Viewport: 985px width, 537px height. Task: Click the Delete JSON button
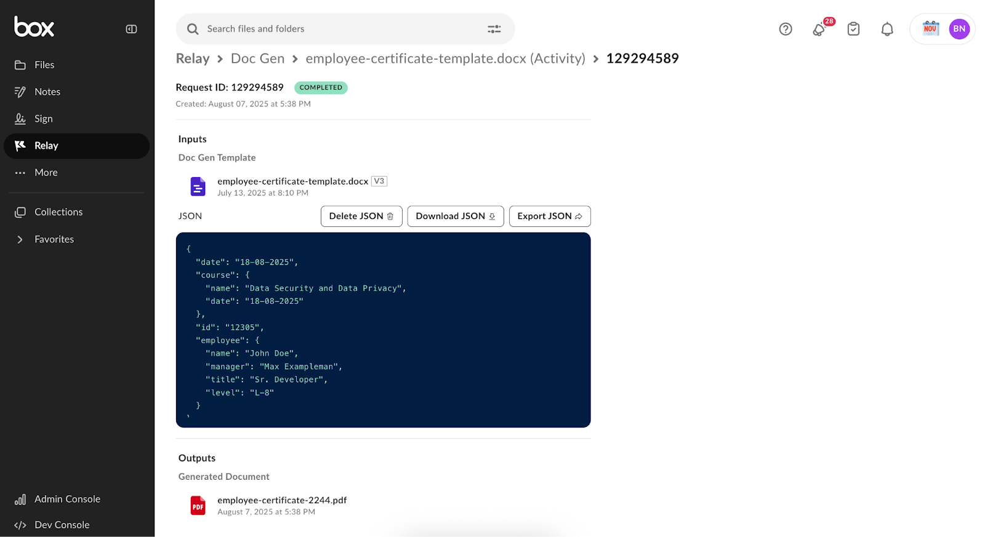[361, 216]
